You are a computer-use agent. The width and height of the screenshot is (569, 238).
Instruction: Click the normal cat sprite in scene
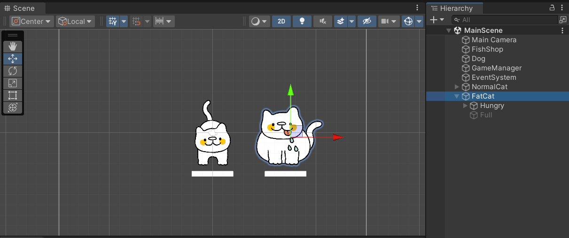tap(213, 134)
